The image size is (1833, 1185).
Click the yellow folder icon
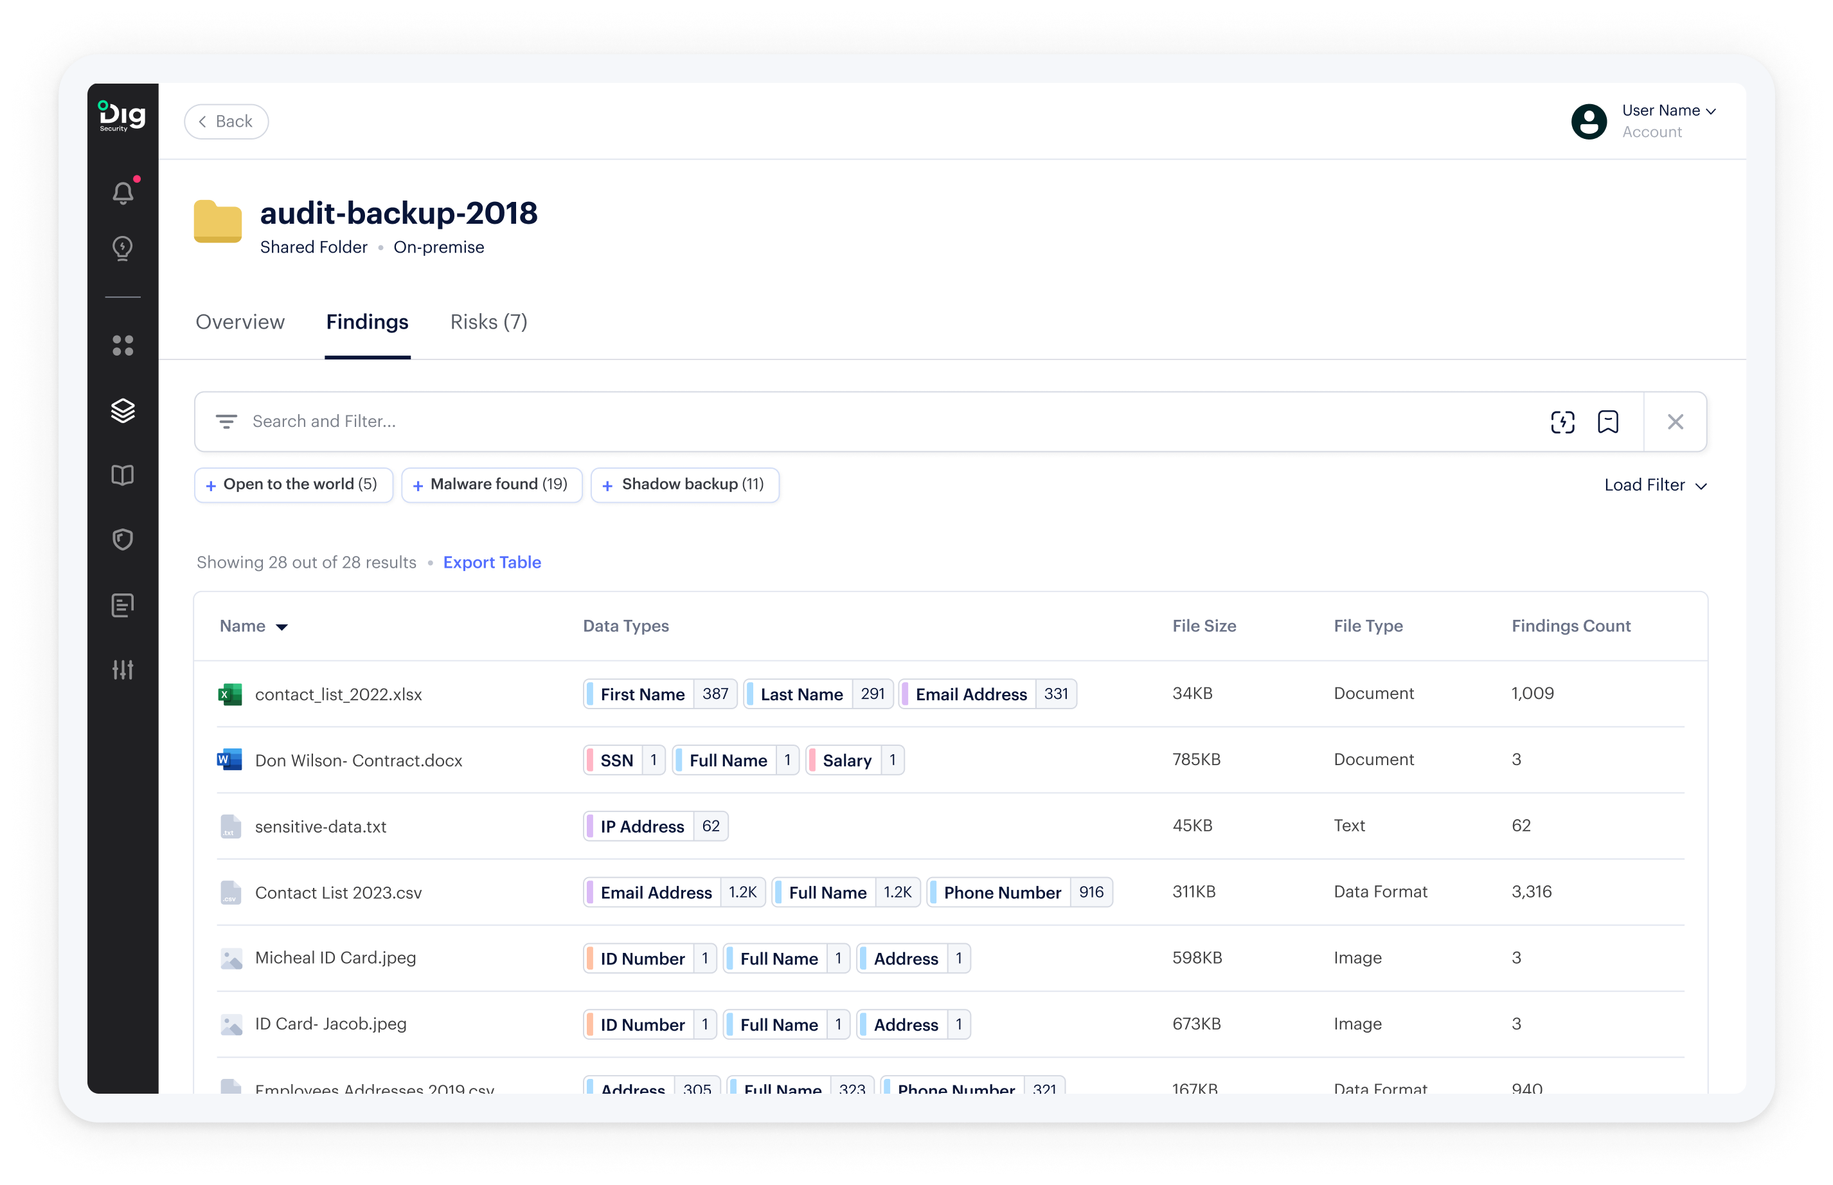[x=218, y=222]
